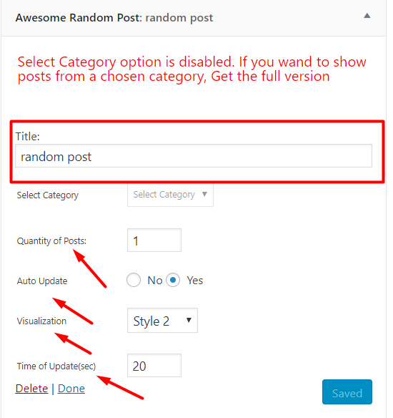Open the disabled Select Category dropdown
Viewport: 393px width, 418px height.
point(170,195)
